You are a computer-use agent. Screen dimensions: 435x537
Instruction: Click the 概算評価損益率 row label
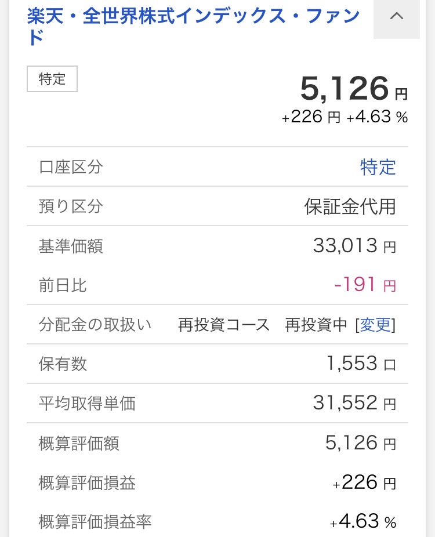pyautogui.click(x=95, y=521)
